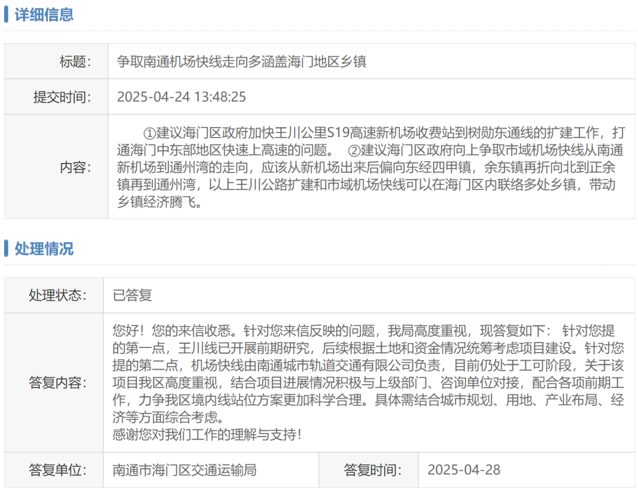
Task: Click the 处理情况 section heading
Action: point(44,249)
